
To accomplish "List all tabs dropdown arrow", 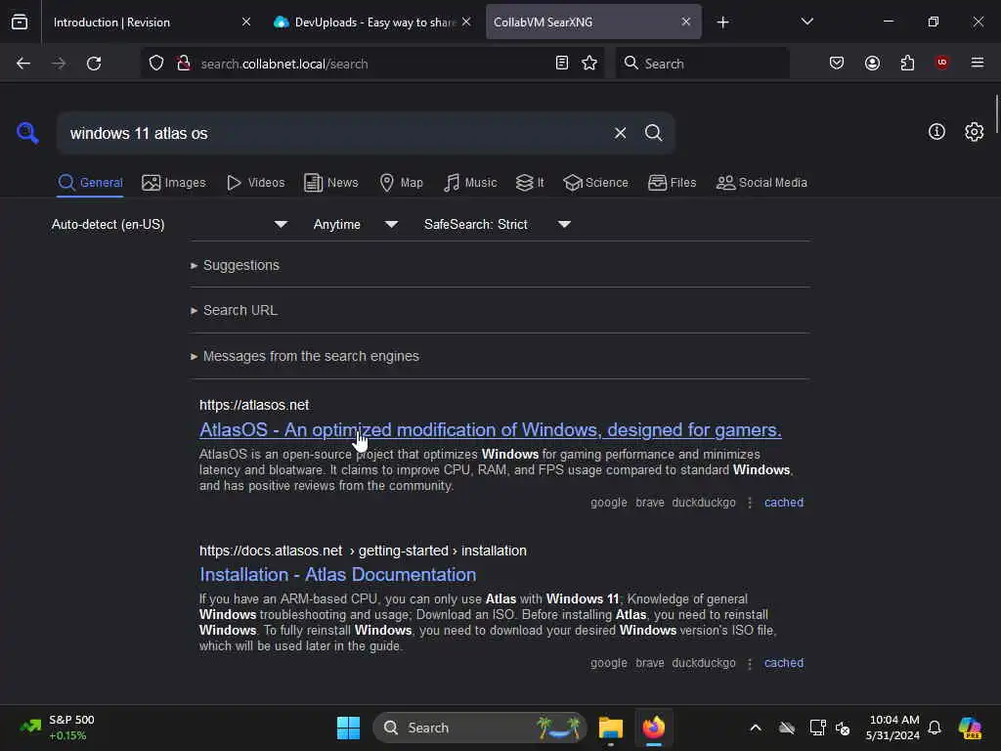I will click(806, 22).
